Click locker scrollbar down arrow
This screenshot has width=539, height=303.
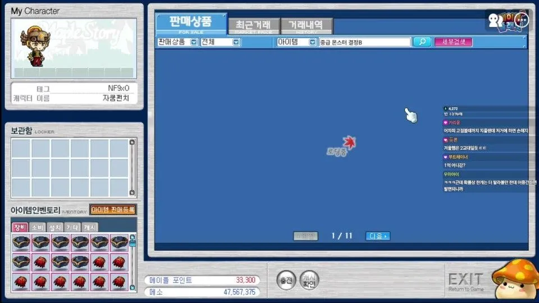click(x=132, y=192)
